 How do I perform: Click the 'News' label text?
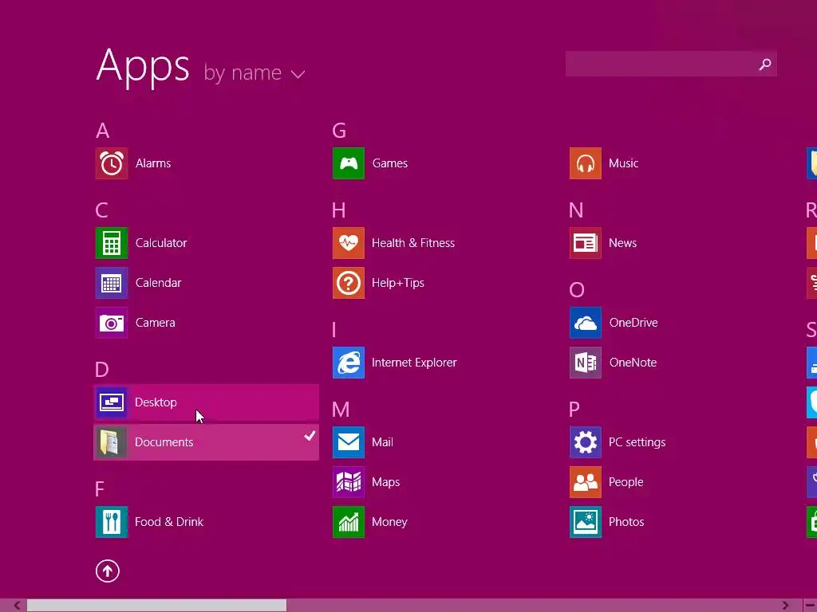[622, 243]
